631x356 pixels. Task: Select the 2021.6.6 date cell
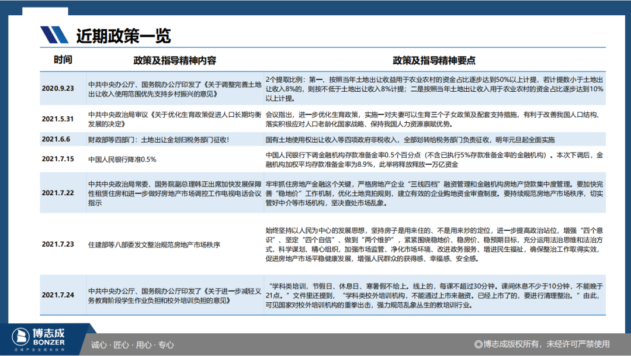click(x=56, y=139)
